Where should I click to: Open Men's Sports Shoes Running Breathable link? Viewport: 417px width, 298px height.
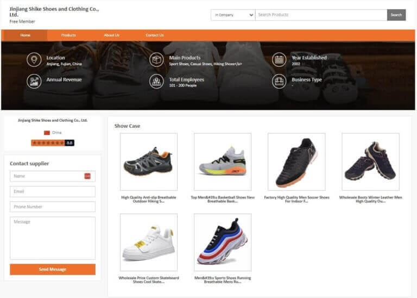223,280
